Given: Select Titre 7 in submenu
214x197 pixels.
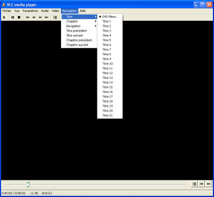Looking at the screenshot, I should coord(110,49).
